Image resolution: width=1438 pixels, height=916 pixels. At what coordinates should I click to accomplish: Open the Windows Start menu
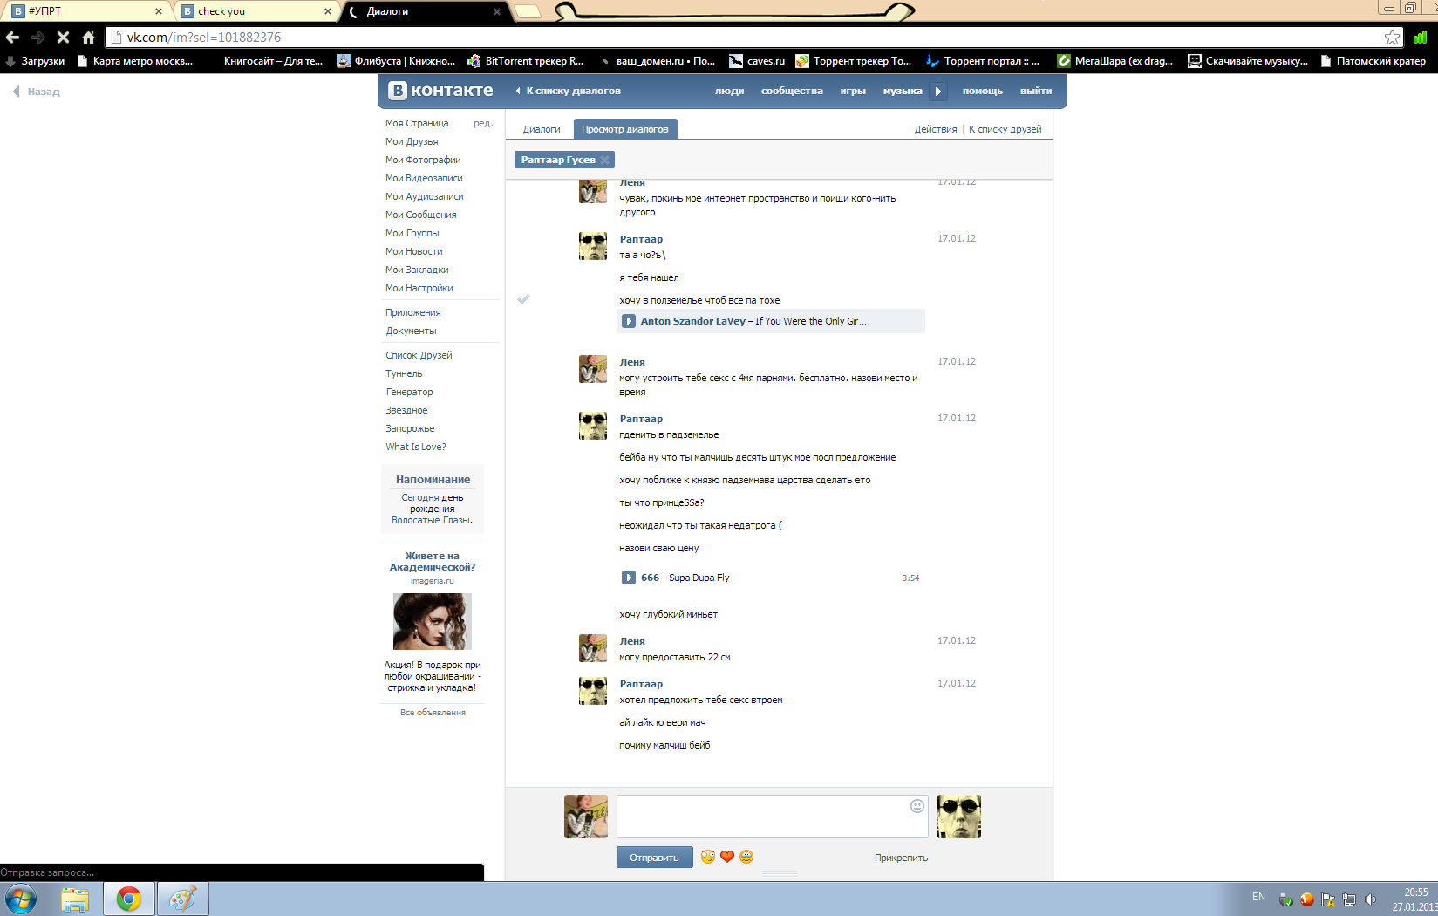21,899
